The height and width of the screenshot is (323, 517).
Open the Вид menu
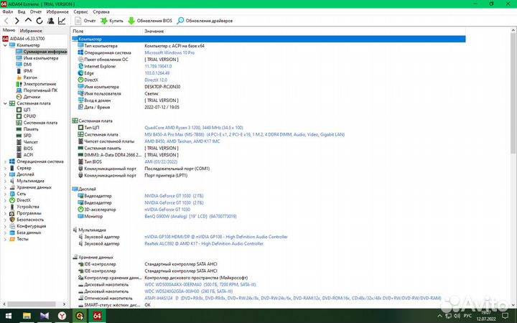coord(22,11)
